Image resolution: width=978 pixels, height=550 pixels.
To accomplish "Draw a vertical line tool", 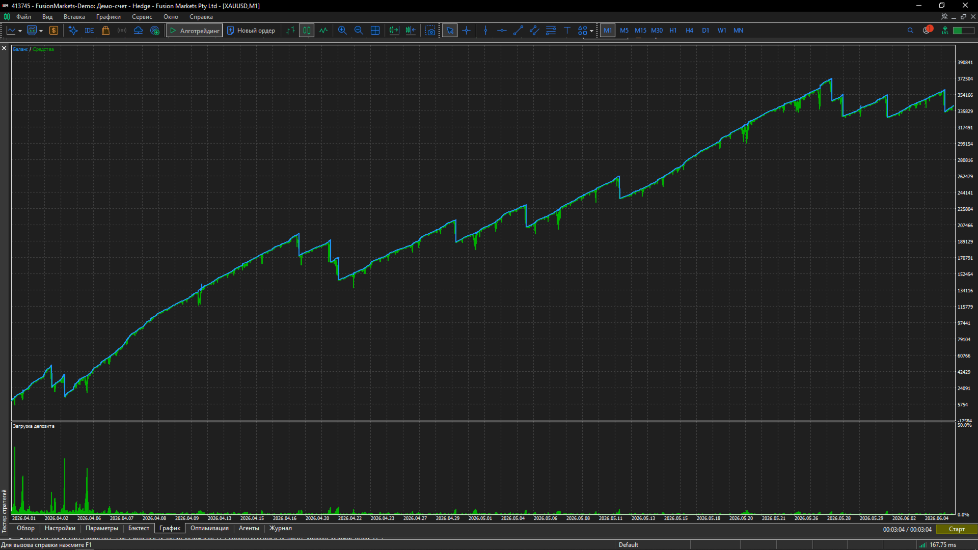I will (x=485, y=31).
